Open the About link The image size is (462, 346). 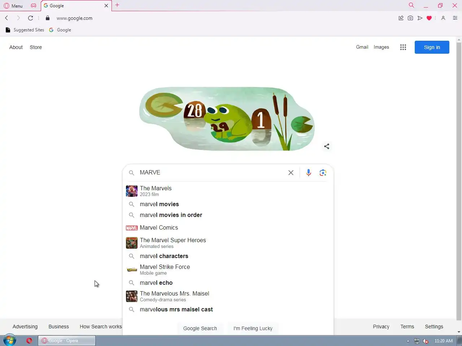coord(16,47)
